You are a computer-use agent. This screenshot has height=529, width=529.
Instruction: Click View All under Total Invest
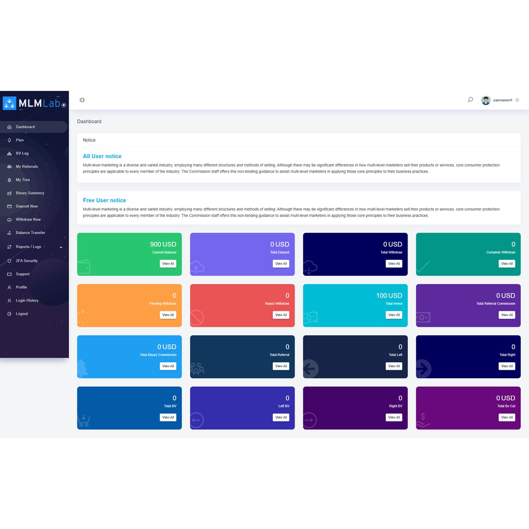coord(394,315)
